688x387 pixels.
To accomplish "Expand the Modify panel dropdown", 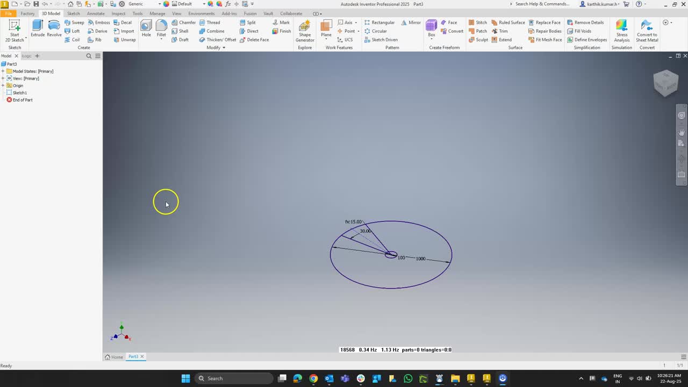I will tap(216, 48).
